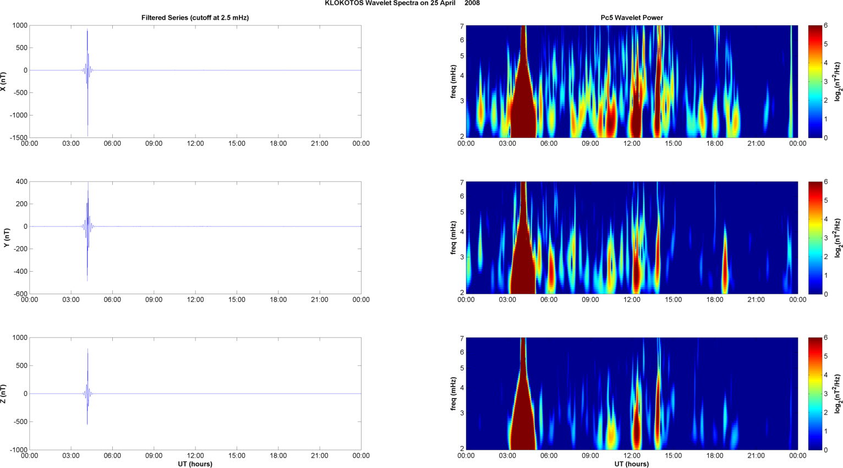This screenshot has height=468, width=843.
Task: Click the '12:00' tick under the X series plot
Action: (x=195, y=144)
